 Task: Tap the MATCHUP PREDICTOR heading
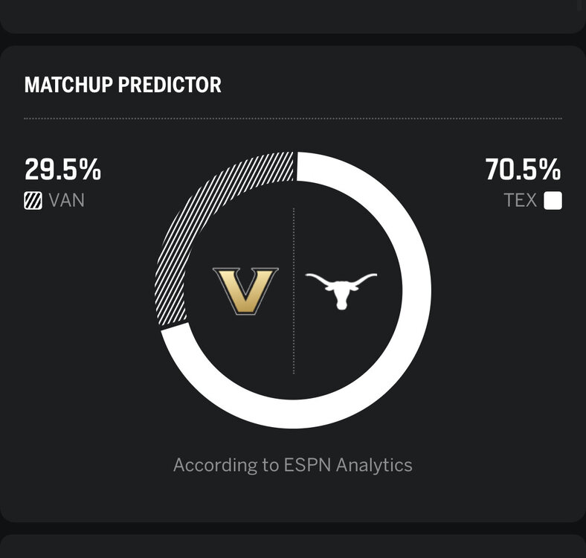point(123,85)
